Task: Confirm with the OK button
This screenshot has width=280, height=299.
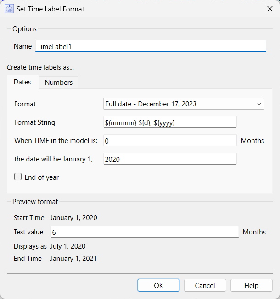Action: (158, 285)
